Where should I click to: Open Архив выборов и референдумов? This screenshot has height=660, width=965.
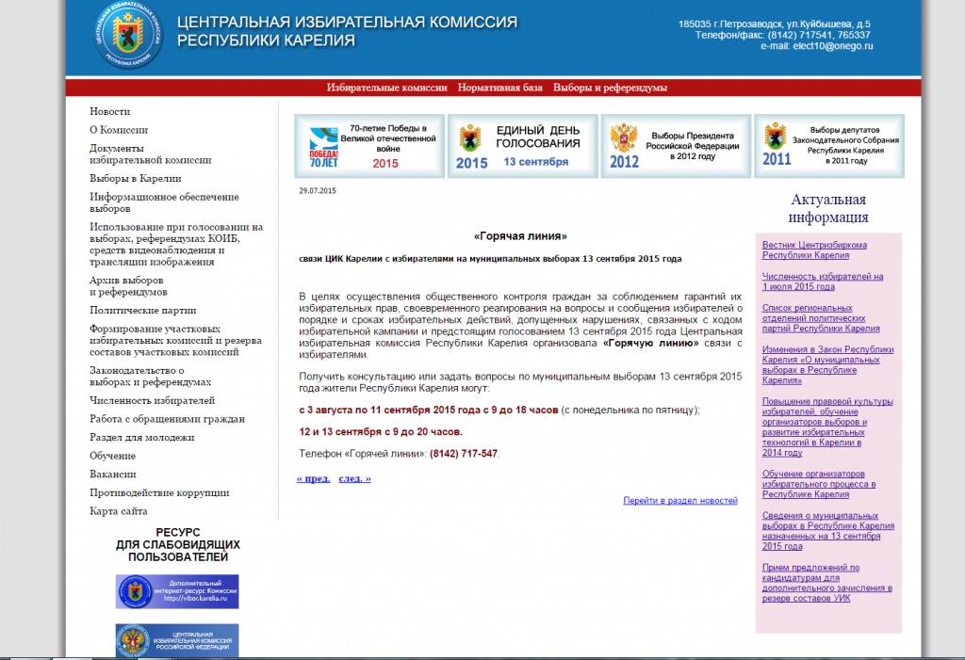coord(128,286)
